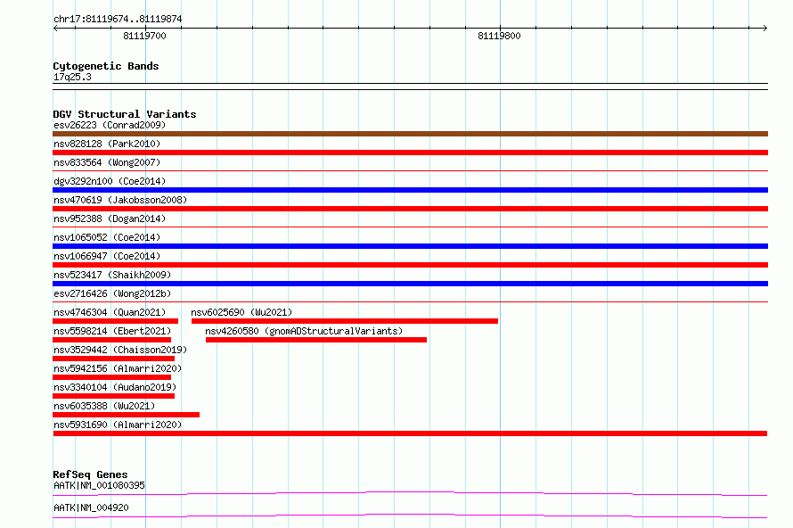The image size is (793, 528).
Task: Click the chr17:81119674..81119874 coordinate label
Action: pyautogui.click(x=118, y=19)
